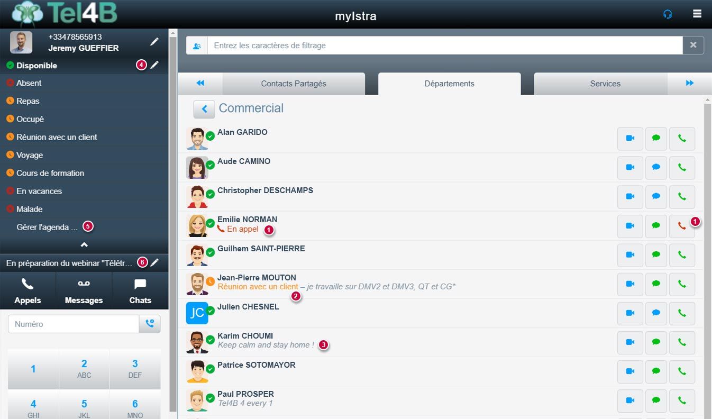Switch to Départements tab
This screenshot has width=712, height=419.
pos(449,84)
